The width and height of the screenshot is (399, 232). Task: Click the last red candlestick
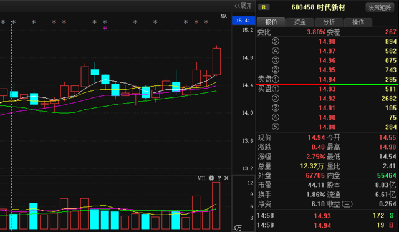(x=216, y=61)
